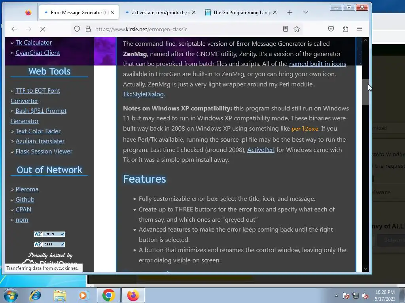Switch to the activestate.com products tab
Viewport: 405px width, 303px height.
click(160, 12)
